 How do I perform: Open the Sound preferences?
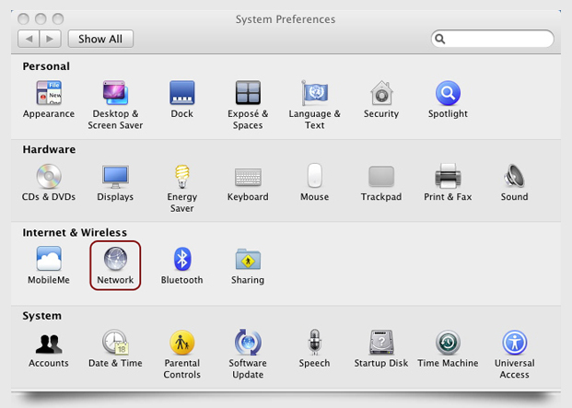click(514, 182)
